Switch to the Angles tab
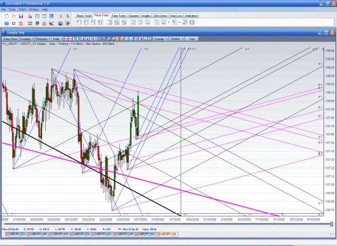 (x=146, y=16)
